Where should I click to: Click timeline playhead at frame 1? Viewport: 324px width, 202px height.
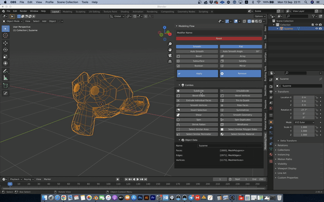(x=10, y=184)
